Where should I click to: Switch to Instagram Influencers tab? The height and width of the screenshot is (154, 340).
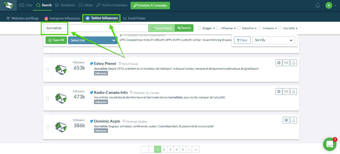coord(62,18)
